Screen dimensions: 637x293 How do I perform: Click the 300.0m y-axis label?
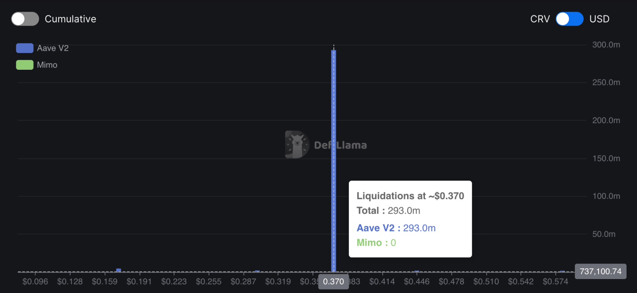pyautogui.click(x=606, y=45)
